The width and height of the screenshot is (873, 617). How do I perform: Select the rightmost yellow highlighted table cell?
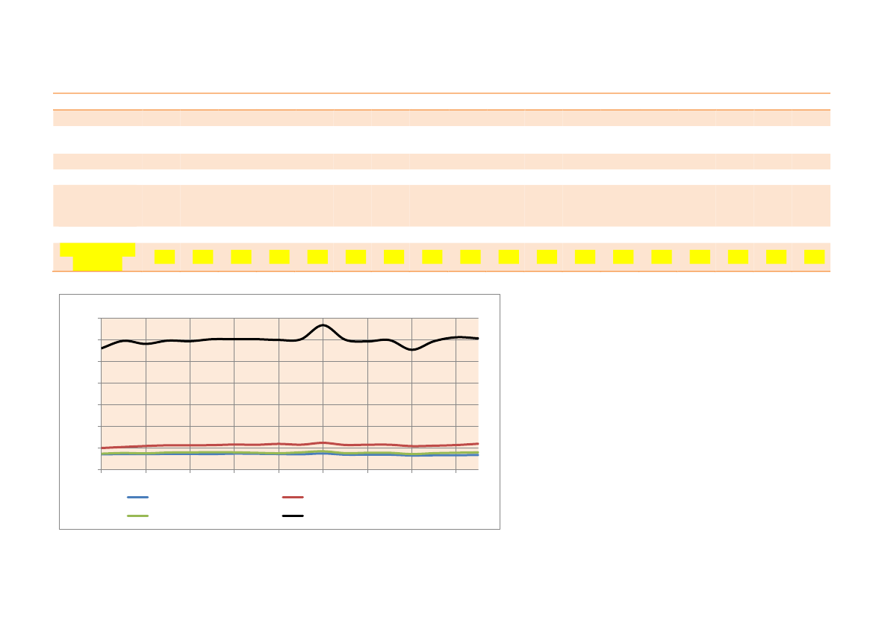coord(815,257)
